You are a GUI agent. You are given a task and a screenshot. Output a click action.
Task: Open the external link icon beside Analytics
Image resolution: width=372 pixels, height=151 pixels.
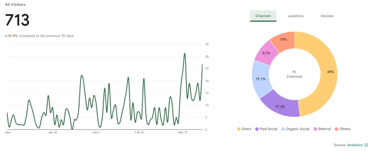coord(366,145)
